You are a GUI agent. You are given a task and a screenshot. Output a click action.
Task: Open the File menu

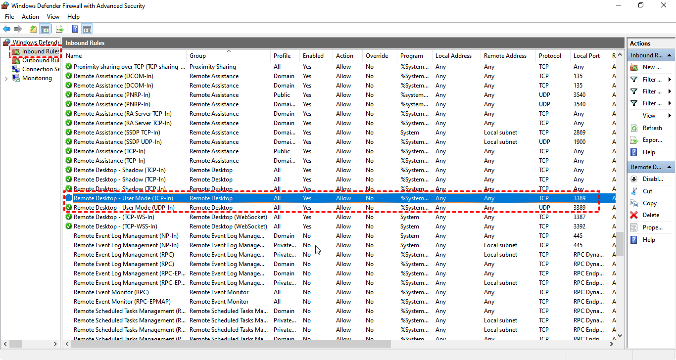pyautogui.click(x=9, y=17)
